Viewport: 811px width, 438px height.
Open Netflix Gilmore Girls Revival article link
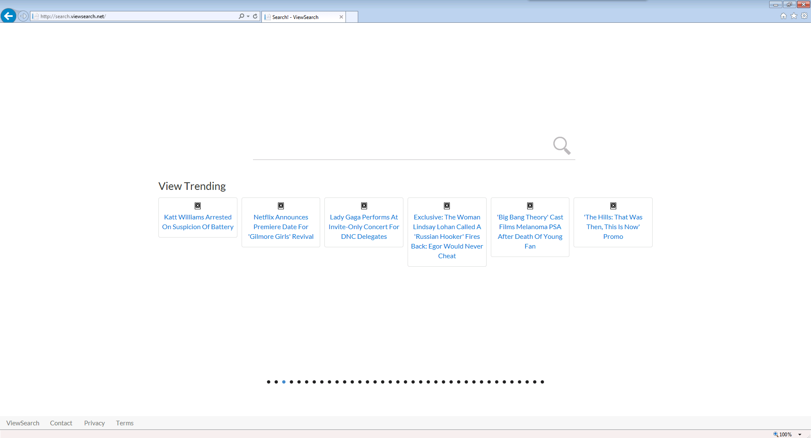[281, 227]
